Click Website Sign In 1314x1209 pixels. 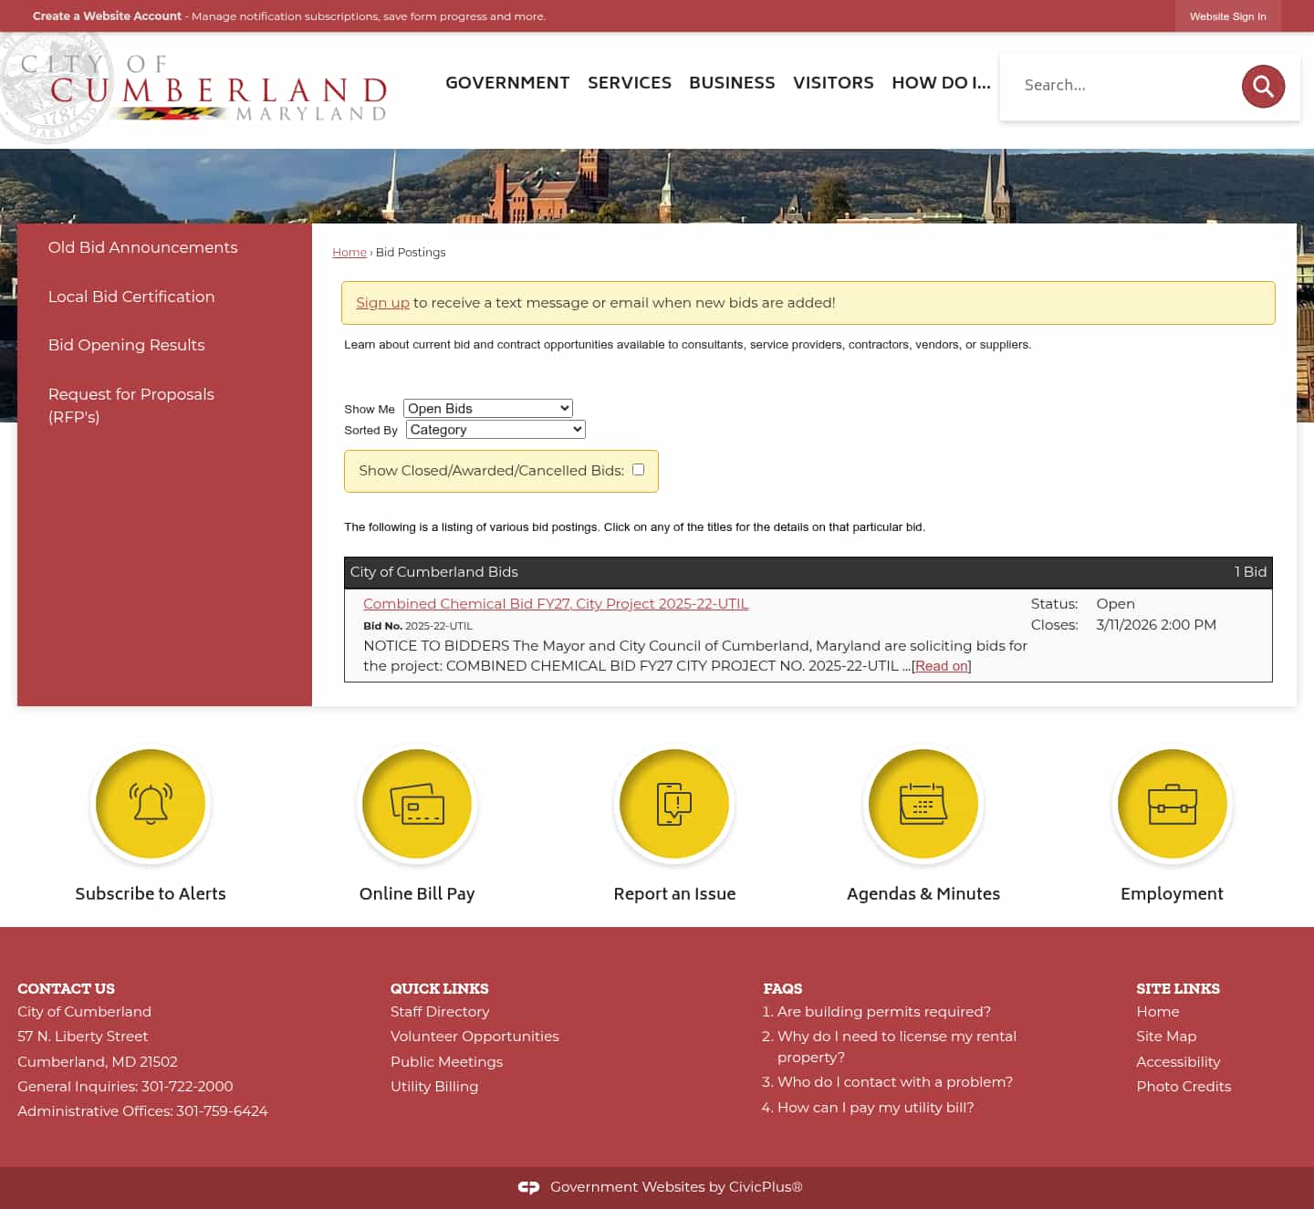pos(1227,16)
